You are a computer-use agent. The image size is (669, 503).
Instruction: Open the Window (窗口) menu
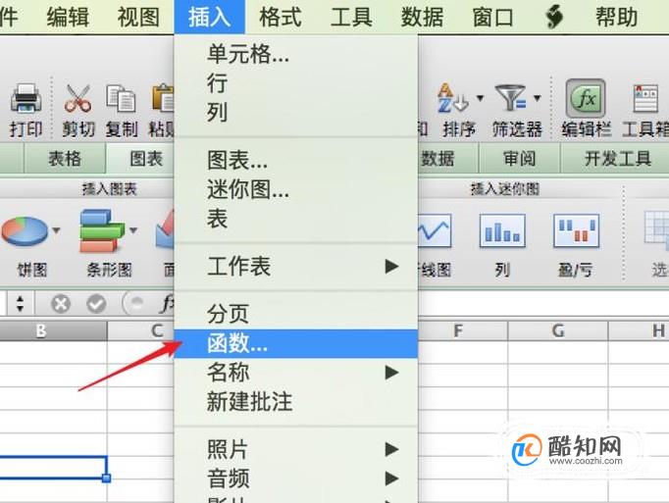[492, 17]
